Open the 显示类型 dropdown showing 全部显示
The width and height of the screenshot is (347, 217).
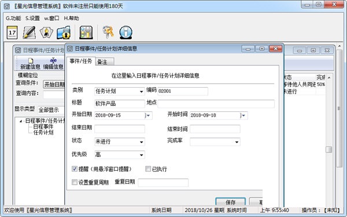(x=51, y=110)
